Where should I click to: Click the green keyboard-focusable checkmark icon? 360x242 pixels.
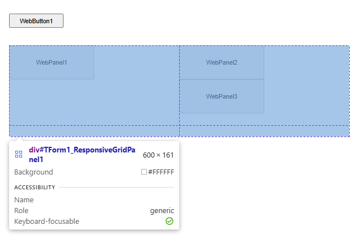point(170,221)
